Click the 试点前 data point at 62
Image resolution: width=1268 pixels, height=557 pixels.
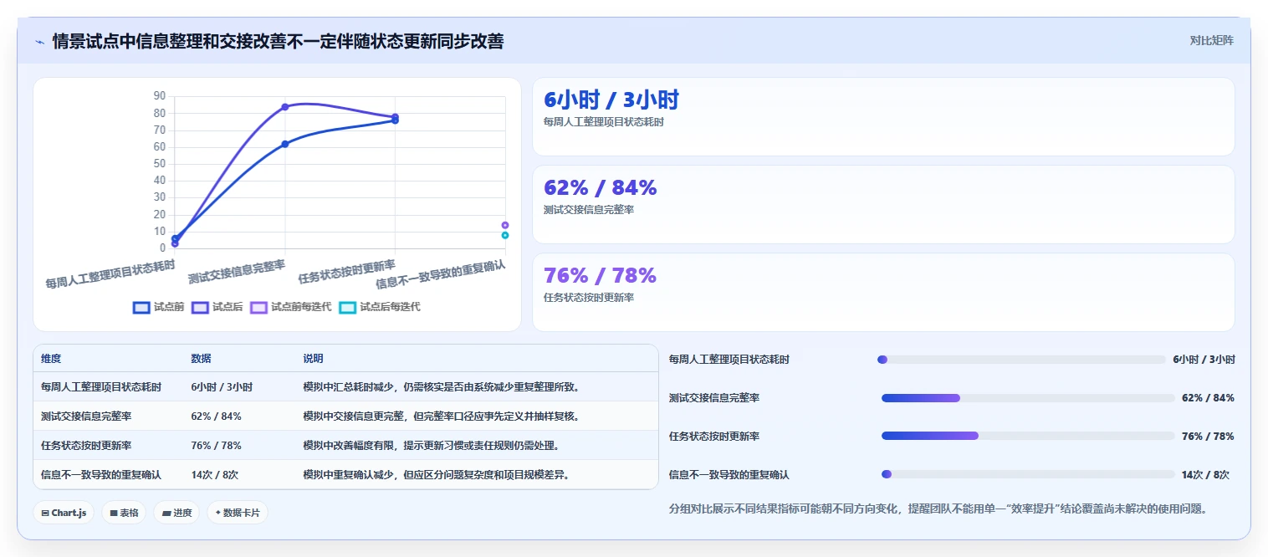pyautogui.click(x=285, y=144)
